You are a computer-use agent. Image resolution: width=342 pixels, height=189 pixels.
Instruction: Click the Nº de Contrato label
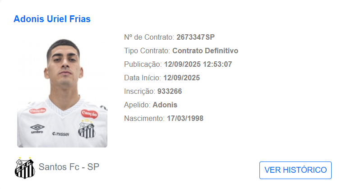[149, 37]
